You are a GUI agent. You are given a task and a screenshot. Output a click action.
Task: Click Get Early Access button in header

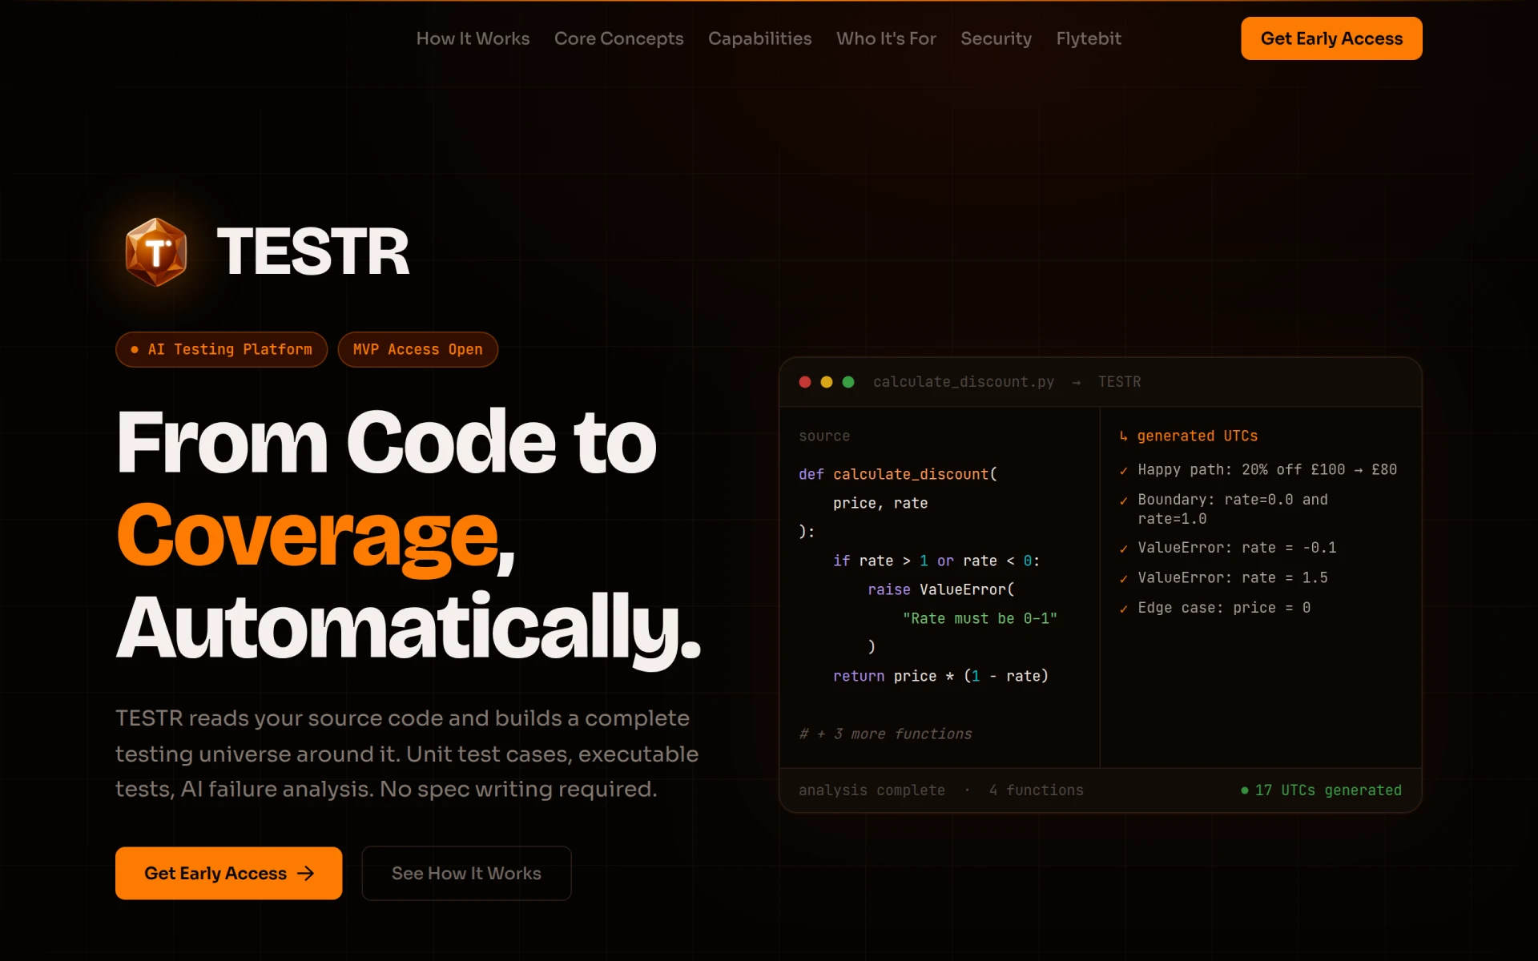click(1331, 38)
